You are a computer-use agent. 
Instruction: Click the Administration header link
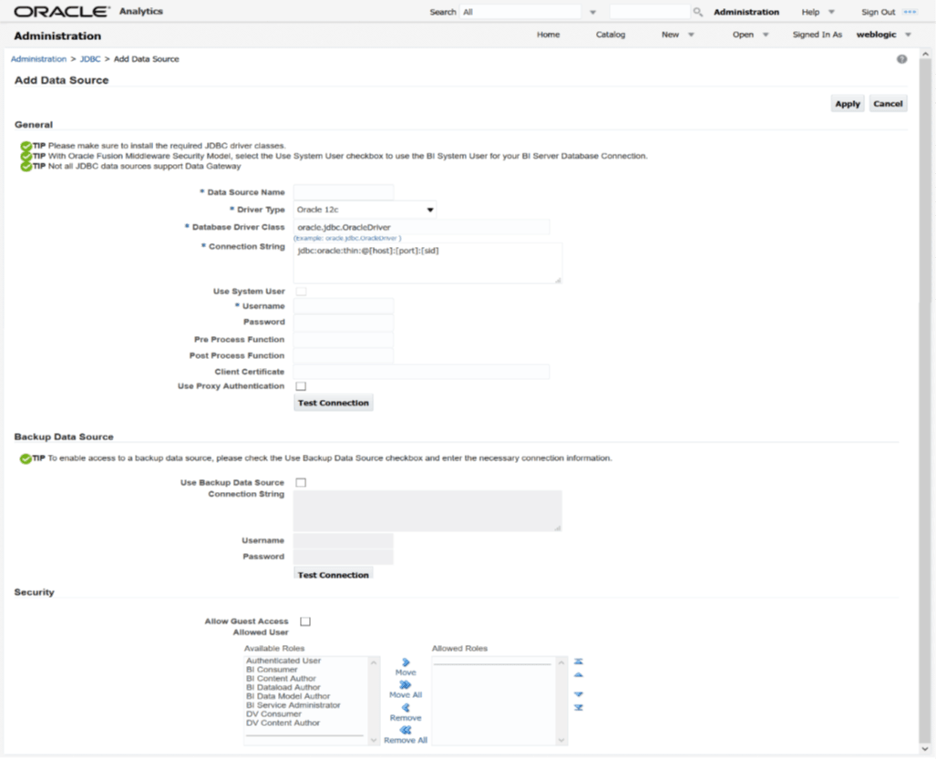coord(746,12)
